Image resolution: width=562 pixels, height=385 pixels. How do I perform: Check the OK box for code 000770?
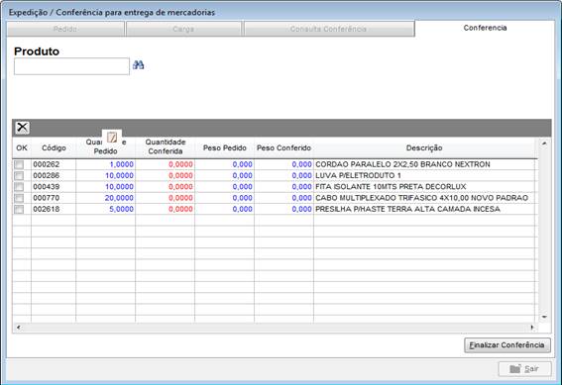pos(19,198)
